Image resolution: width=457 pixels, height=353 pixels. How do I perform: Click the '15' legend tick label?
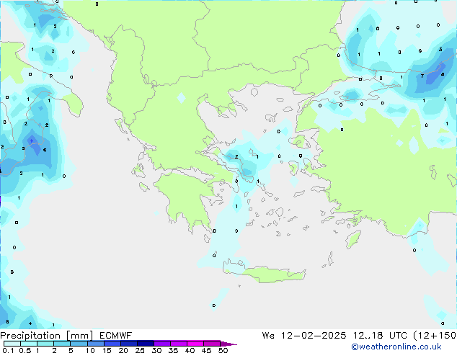pyautogui.click(x=107, y=350)
